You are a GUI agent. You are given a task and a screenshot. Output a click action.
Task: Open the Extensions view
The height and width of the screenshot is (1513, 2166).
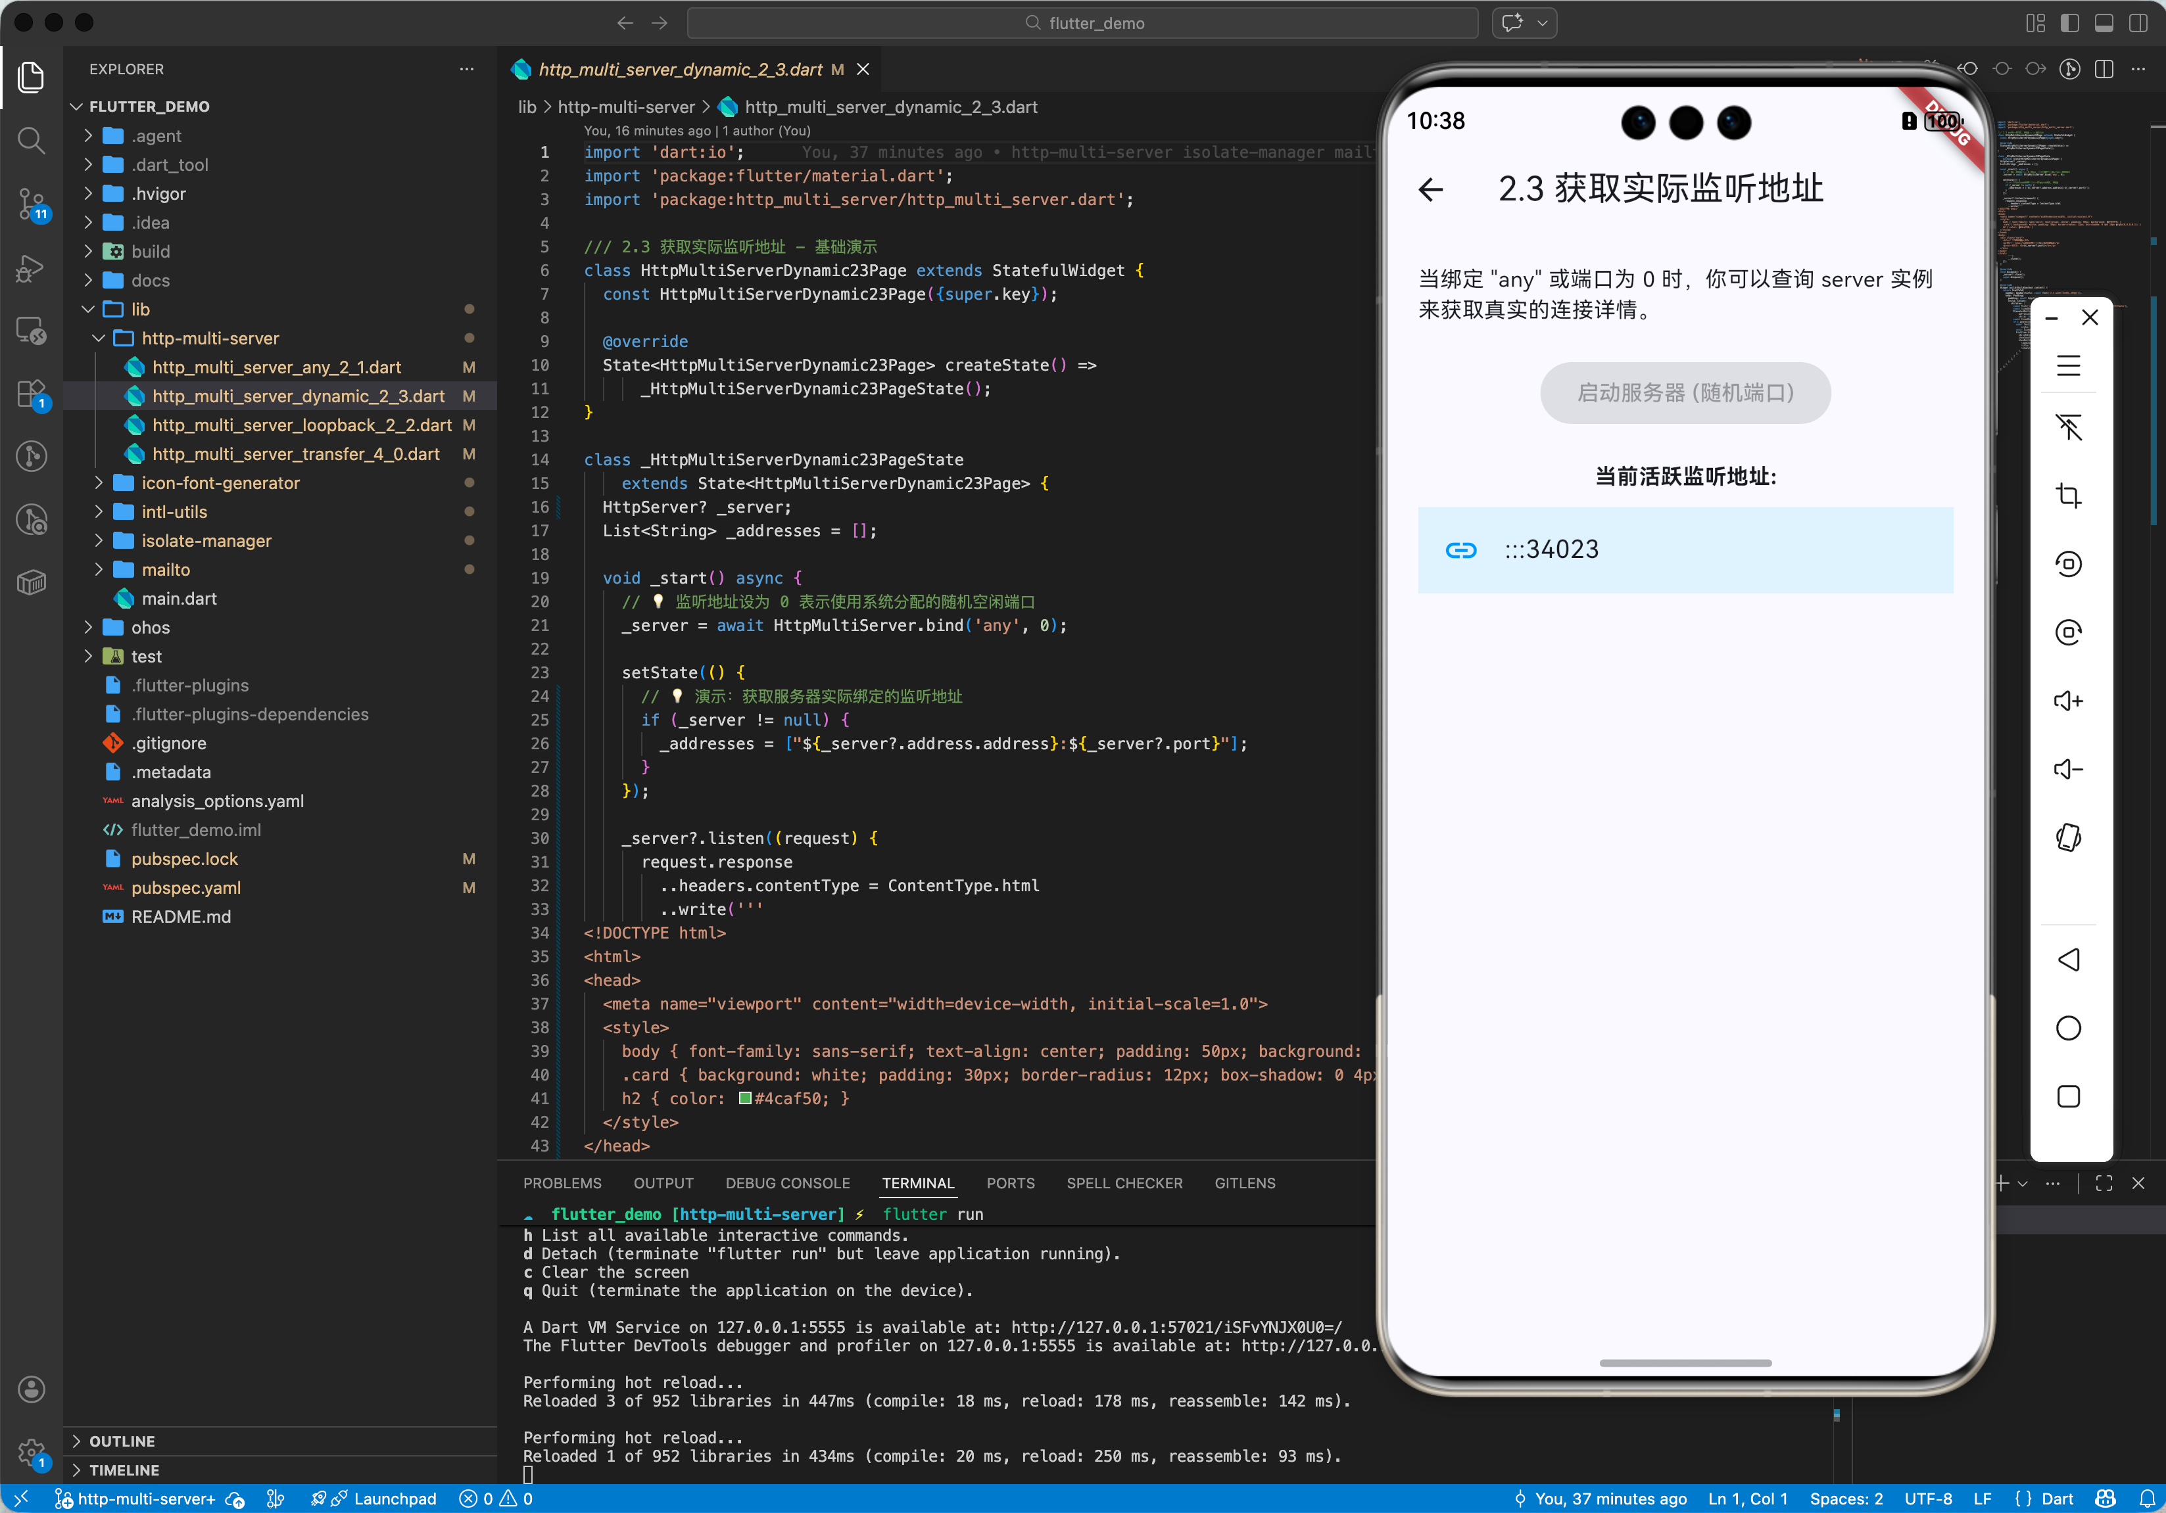[31, 393]
